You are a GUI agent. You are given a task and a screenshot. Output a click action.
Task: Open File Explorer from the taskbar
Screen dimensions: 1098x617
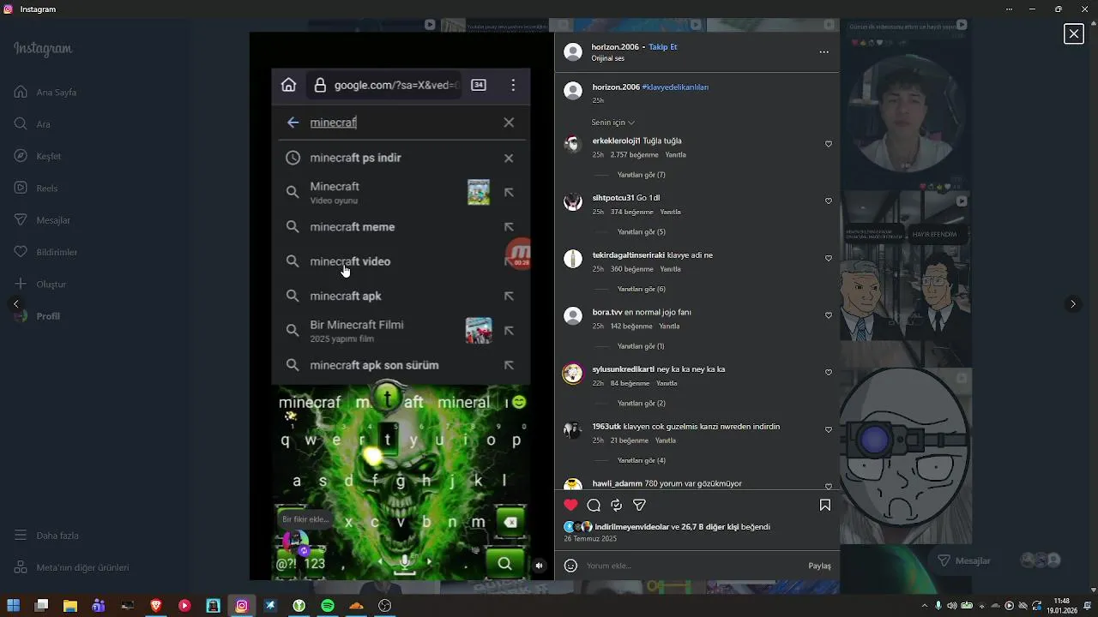point(70,606)
